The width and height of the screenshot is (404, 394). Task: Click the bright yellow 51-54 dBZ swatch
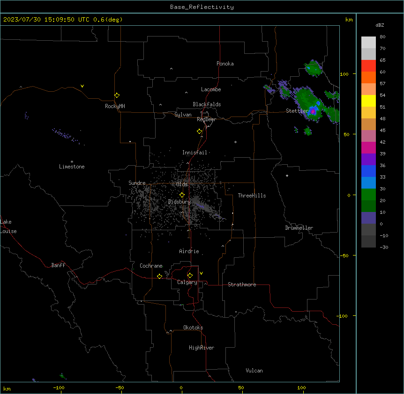(x=368, y=101)
